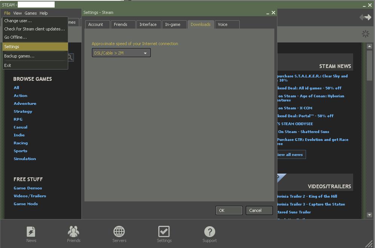Select Exit in the File menu
The width and height of the screenshot is (375, 248).
[35, 65]
